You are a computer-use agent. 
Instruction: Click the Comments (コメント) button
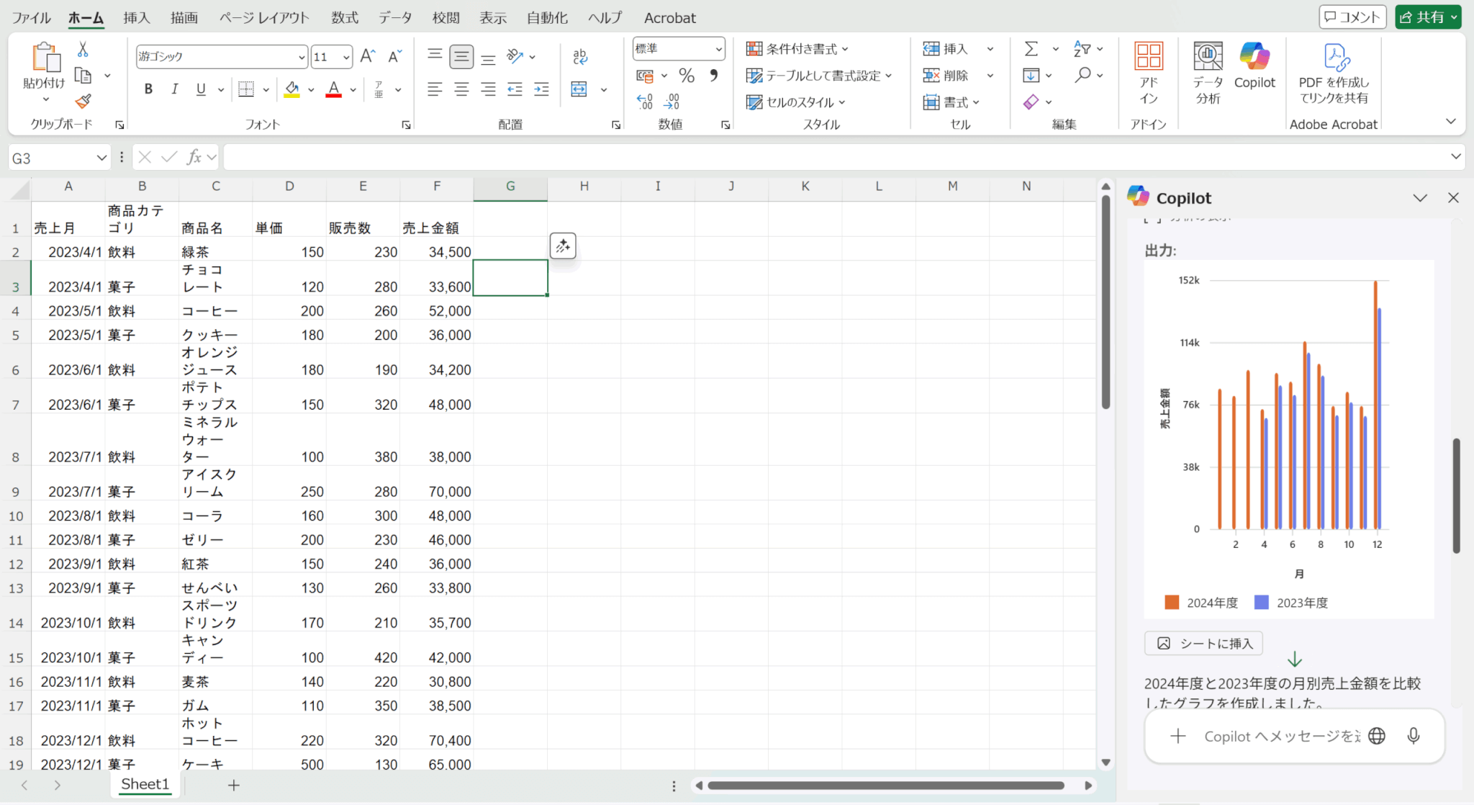click(x=1352, y=17)
